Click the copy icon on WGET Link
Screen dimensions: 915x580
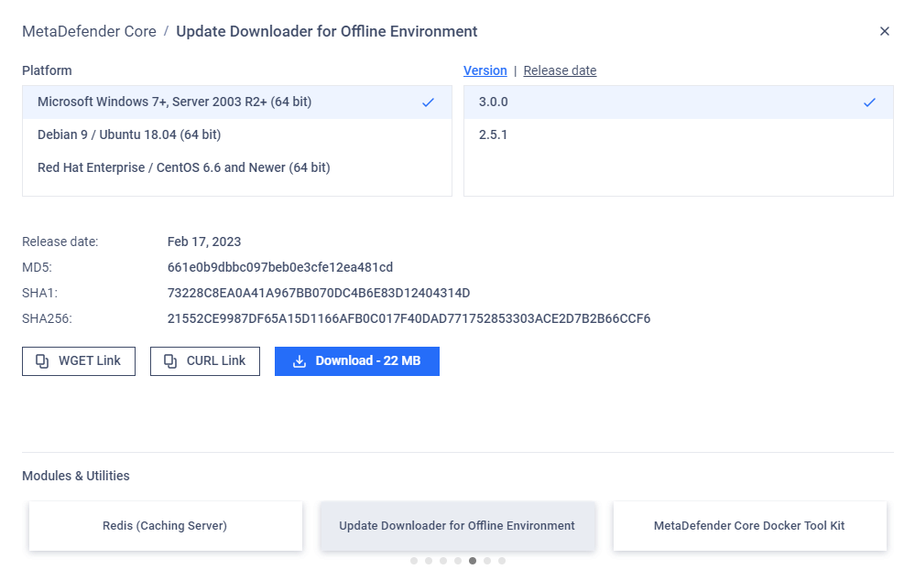42,361
